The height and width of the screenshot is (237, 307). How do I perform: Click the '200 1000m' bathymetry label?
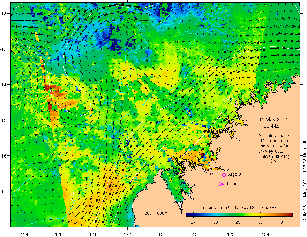tap(156, 213)
